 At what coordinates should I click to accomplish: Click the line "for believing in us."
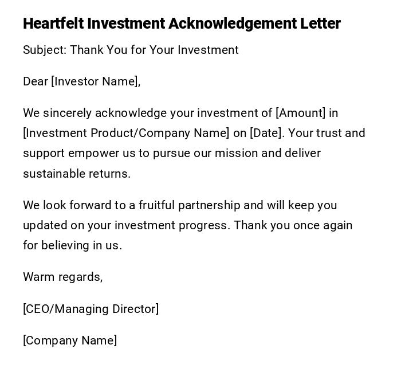pyautogui.click(x=72, y=245)
